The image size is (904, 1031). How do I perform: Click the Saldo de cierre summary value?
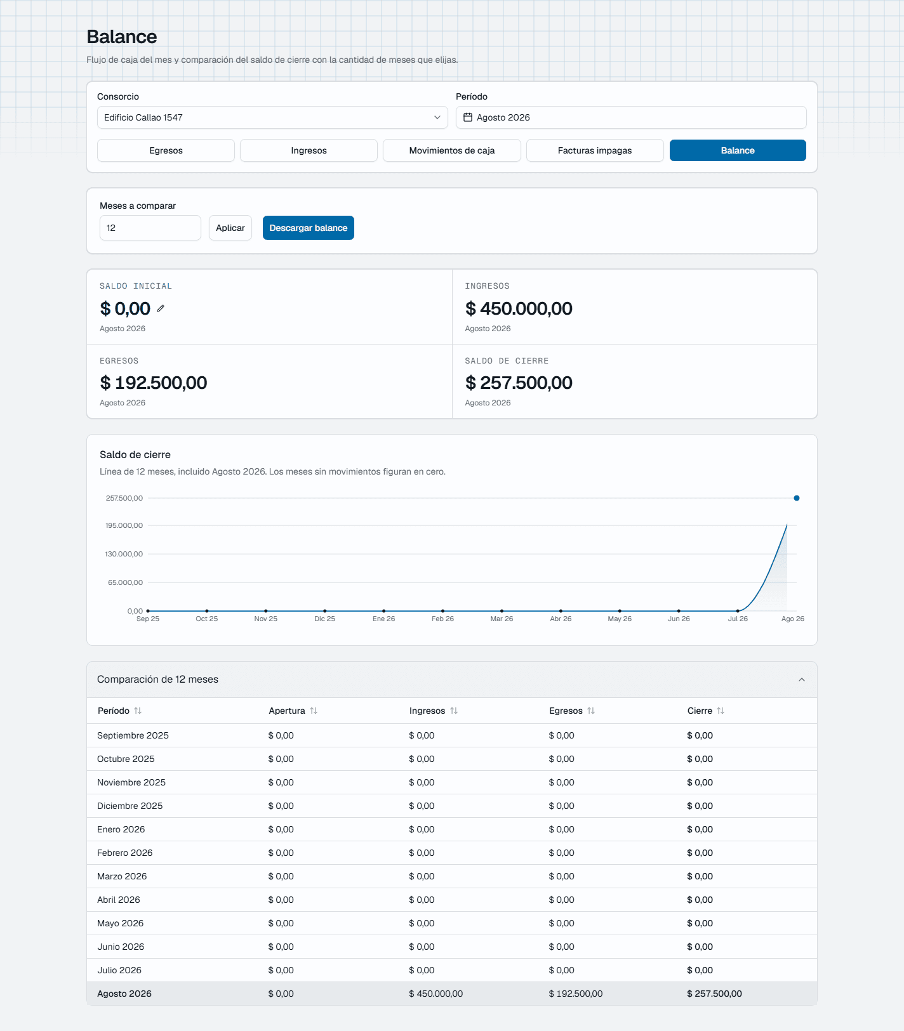[x=519, y=383]
